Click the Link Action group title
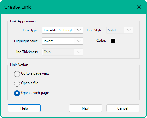Image resolution: width=147 pixels, height=118 pixels. pyautogui.click(x=19, y=65)
